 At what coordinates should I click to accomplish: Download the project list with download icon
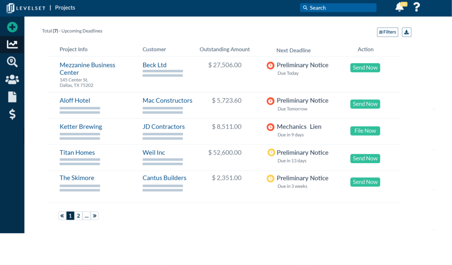(407, 32)
